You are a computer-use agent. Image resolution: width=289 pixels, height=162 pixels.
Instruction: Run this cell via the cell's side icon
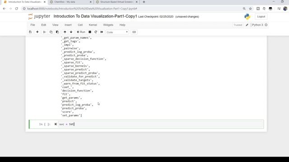[x=56, y=124]
